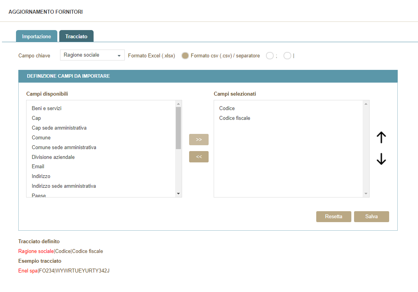The height and width of the screenshot is (292, 418).
Task: Switch to the Importazione tab
Action: point(37,36)
